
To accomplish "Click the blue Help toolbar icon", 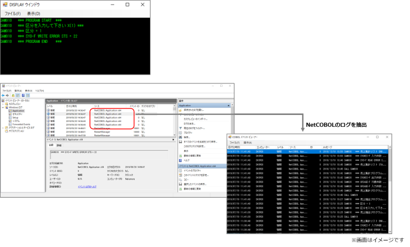I will [23, 96].
